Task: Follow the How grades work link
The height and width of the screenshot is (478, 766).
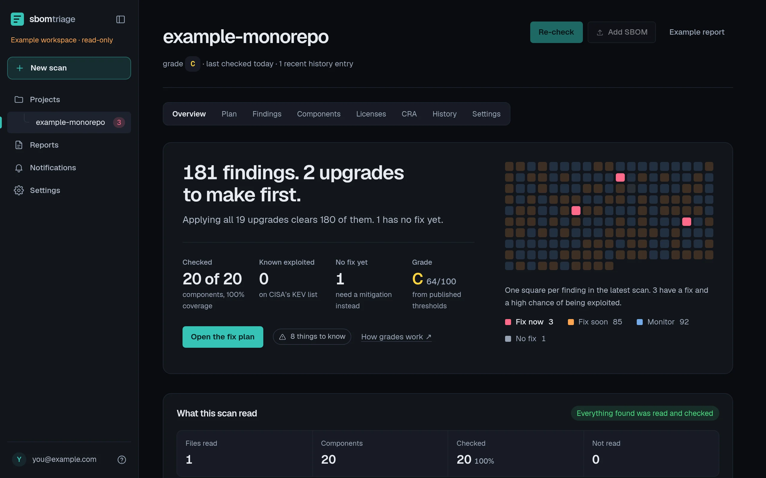Action: [x=396, y=337]
